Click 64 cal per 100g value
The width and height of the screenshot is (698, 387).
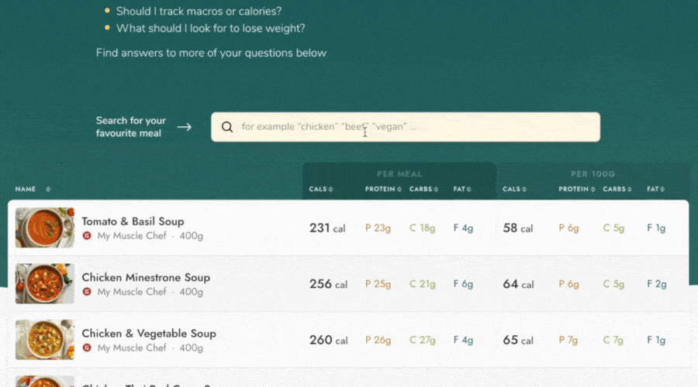[518, 284]
